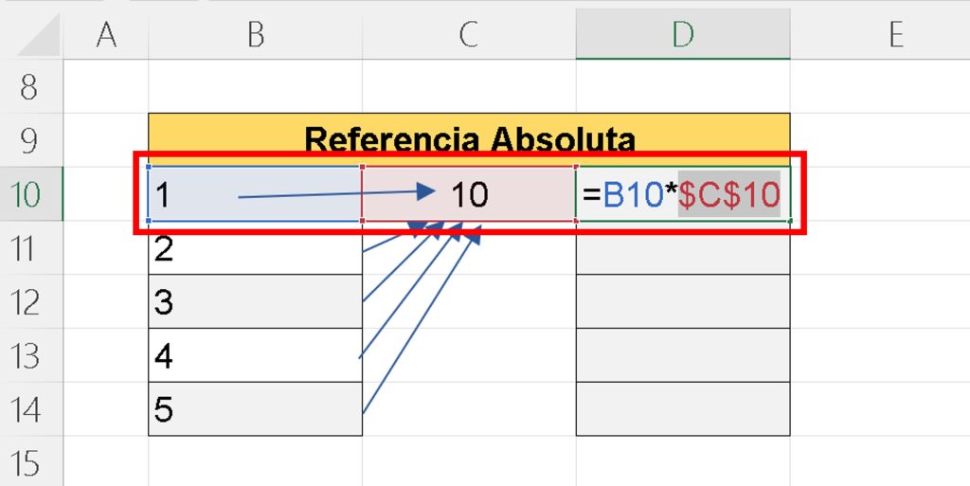Select row 14 header
970x486 pixels.
[x=31, y=408]
